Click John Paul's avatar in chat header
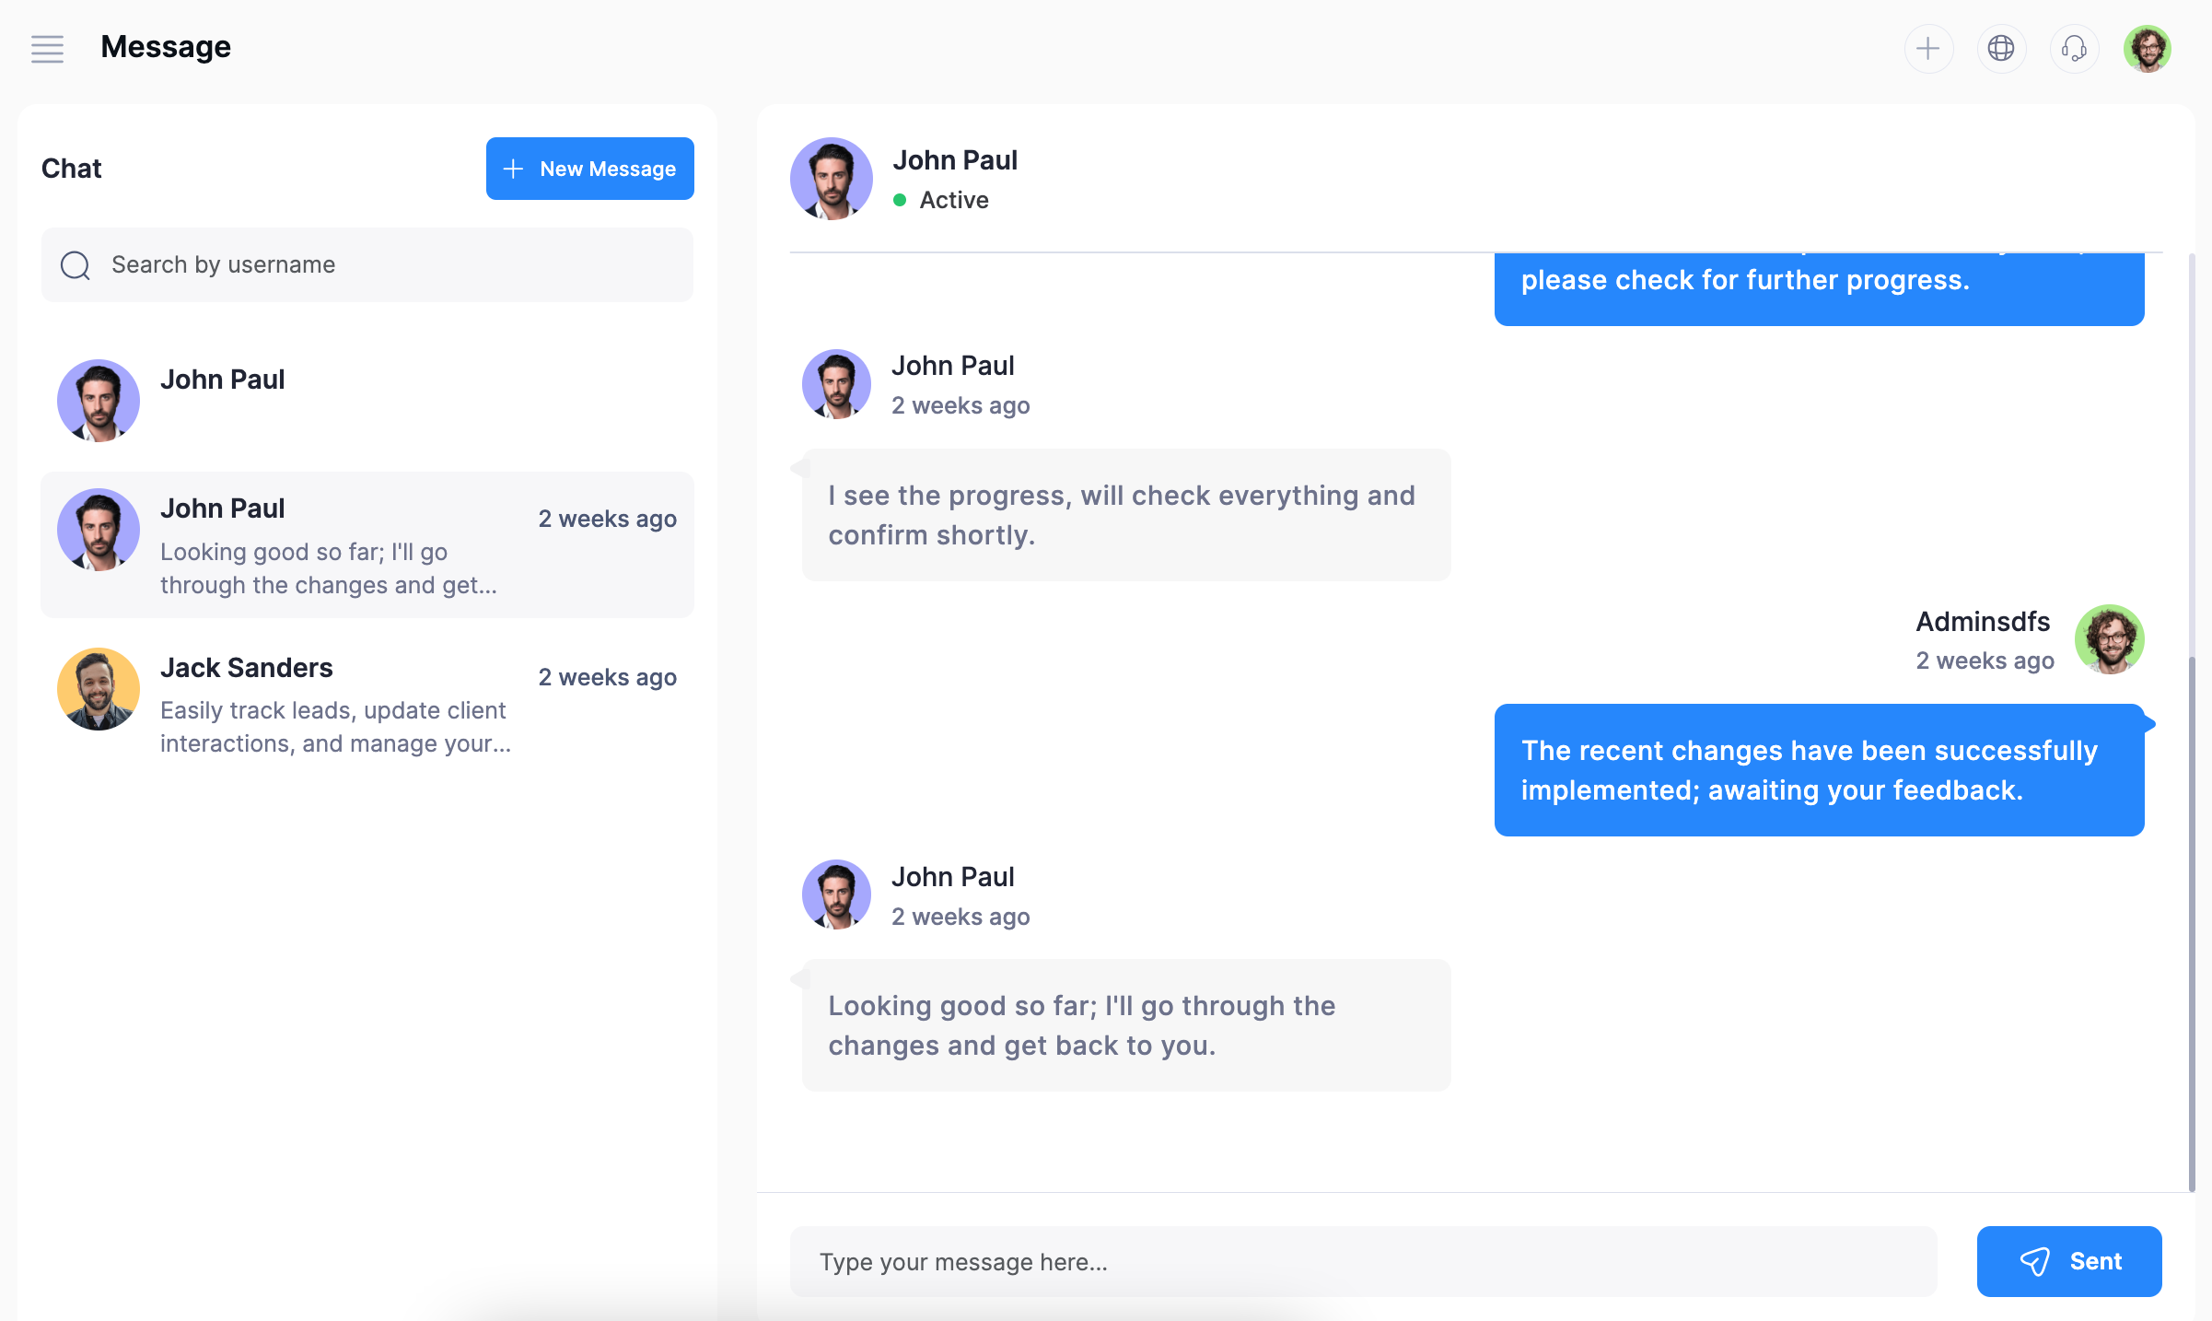Viewport: 2212px width, 1321px height. point(831,179)
